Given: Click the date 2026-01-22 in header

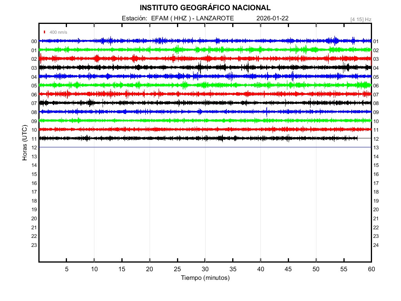Looking at the screenshot, I should click(x=273, y=18).
